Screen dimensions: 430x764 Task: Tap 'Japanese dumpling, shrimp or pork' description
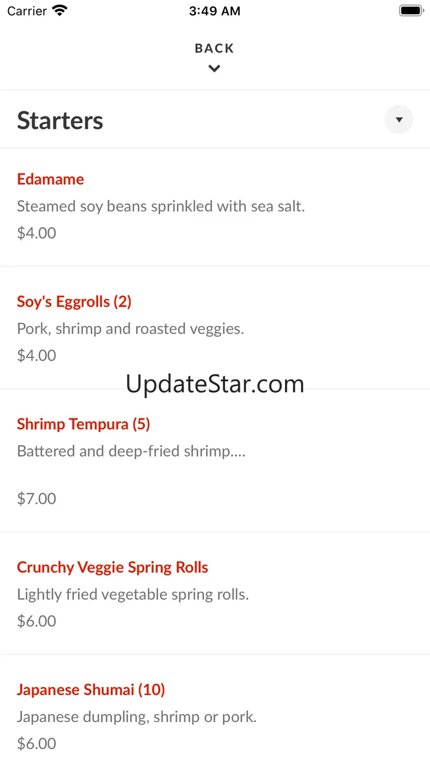[x=137, y=717]
